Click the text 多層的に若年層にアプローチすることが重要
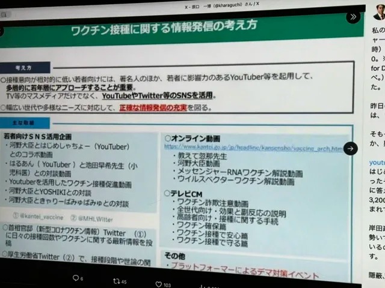The width and height of the screenshot is (385, 288). tap(70, 88)
